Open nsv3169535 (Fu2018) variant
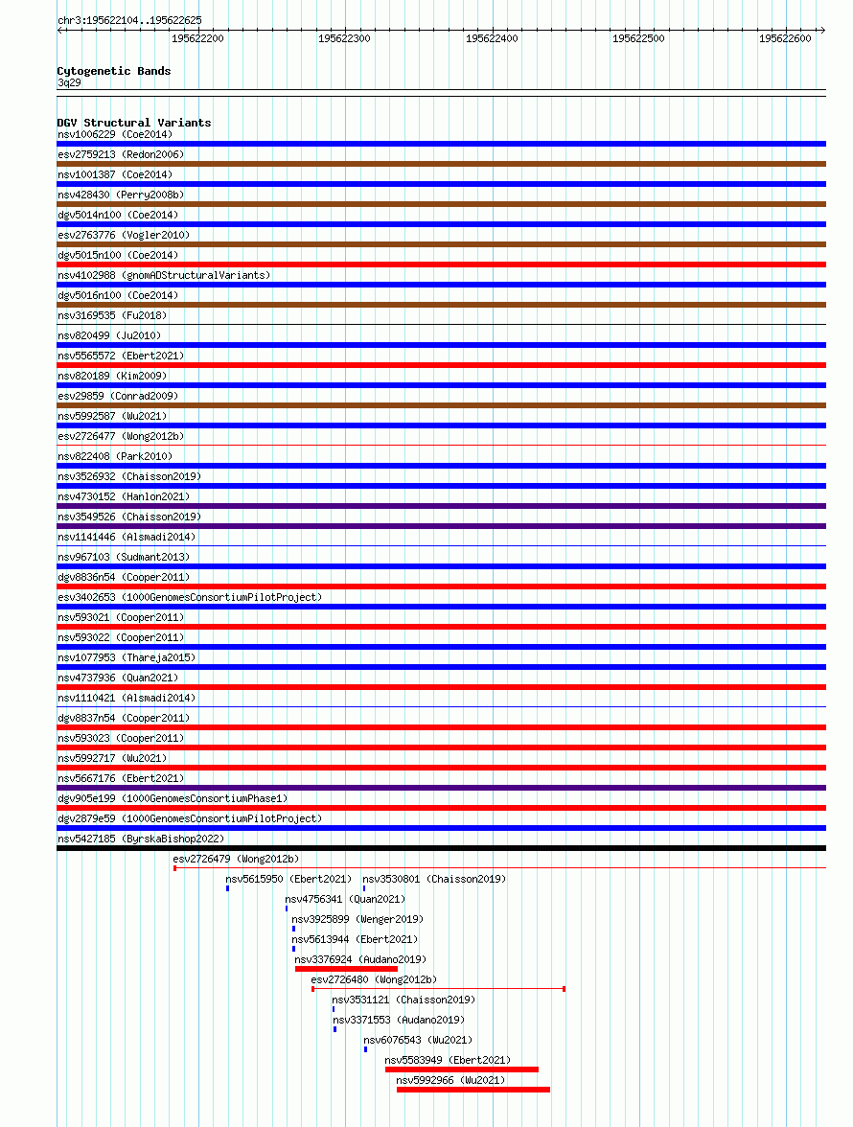 pyautogui.click(x=112, y=315)
